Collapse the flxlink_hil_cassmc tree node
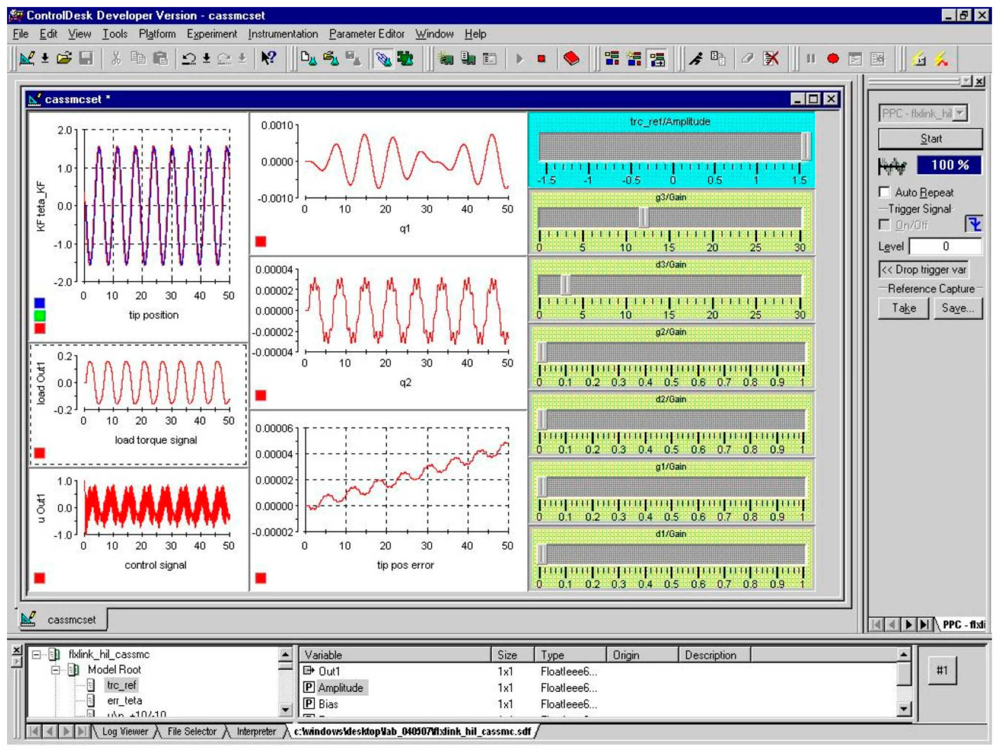 [37, 655]
